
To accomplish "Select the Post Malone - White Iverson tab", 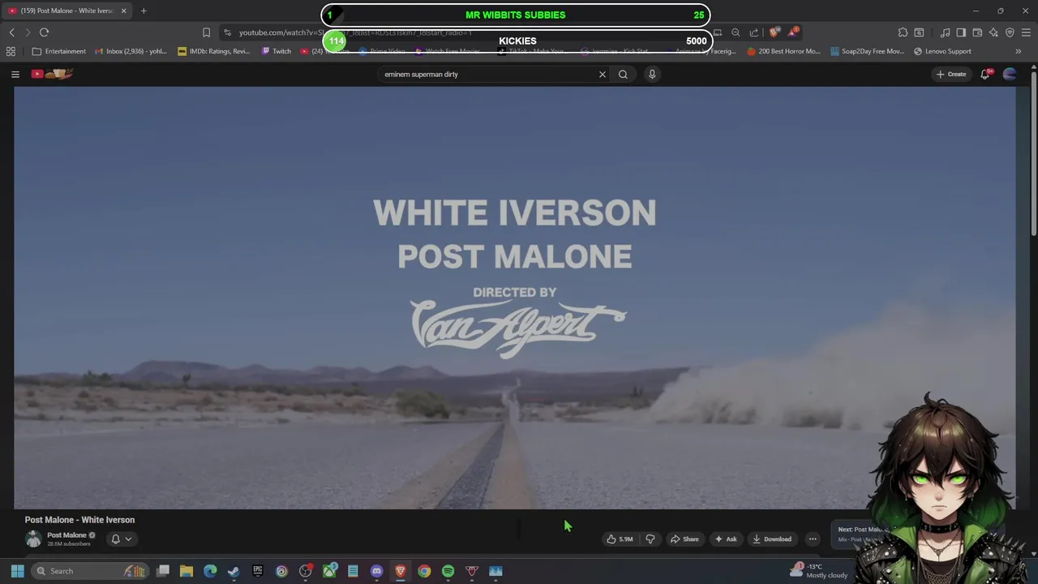I will click(68, 11).
